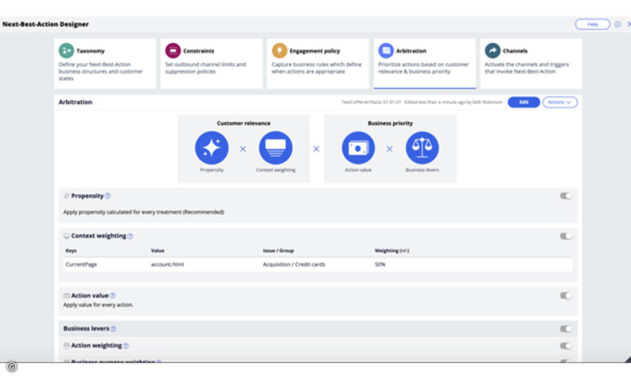Image resolution: width=631 pixels, height=378 pixels.
Task: Click the Next-Best-Action Designer title
Action: pyautogui.click(x=45, y=24)
